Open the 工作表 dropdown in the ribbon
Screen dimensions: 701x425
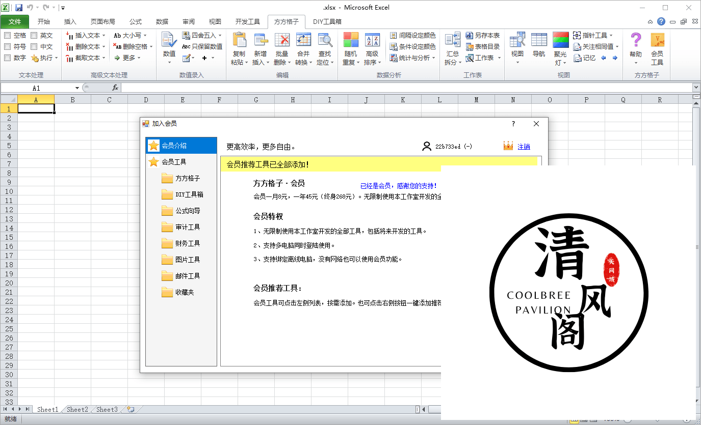click(x=483, y=58)
